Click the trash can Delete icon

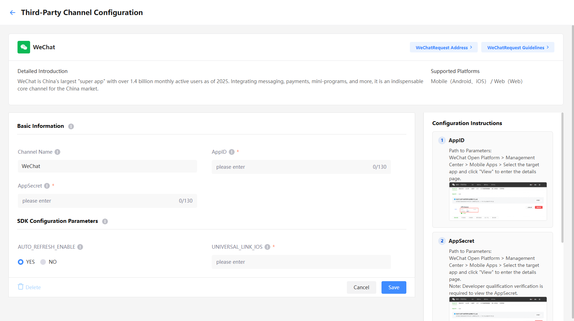pyautogui.click(x=21, y=287)
